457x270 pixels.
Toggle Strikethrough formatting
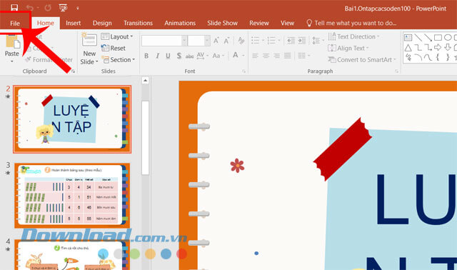point(189,56)
